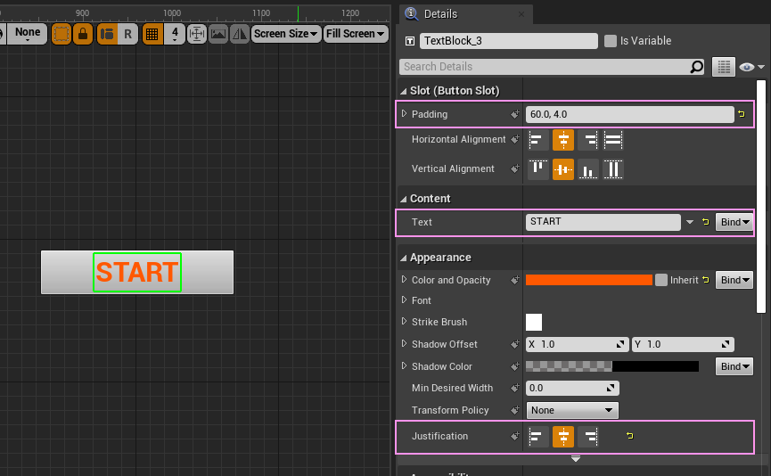
Task: Set Vertical Alignment to bottom
Action: tap(588, 169)
